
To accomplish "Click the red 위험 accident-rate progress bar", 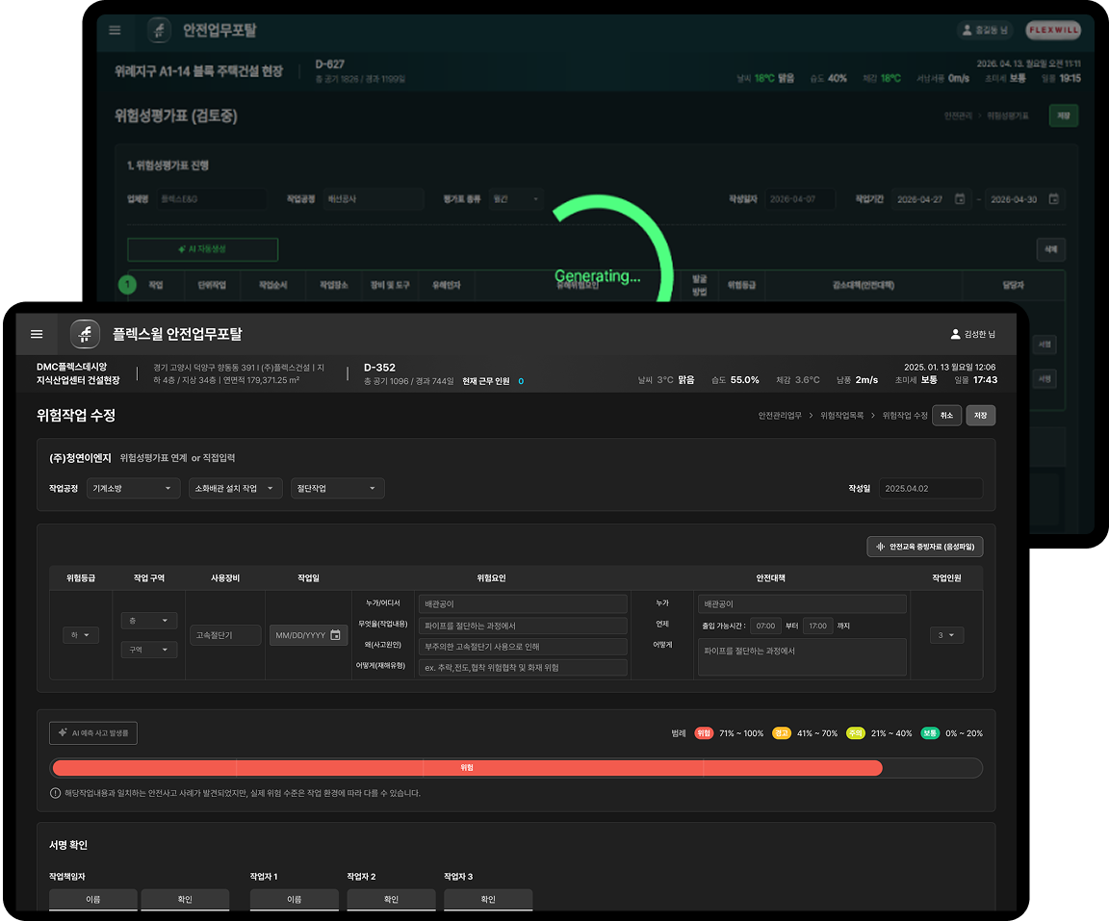I will coord(468,768).
